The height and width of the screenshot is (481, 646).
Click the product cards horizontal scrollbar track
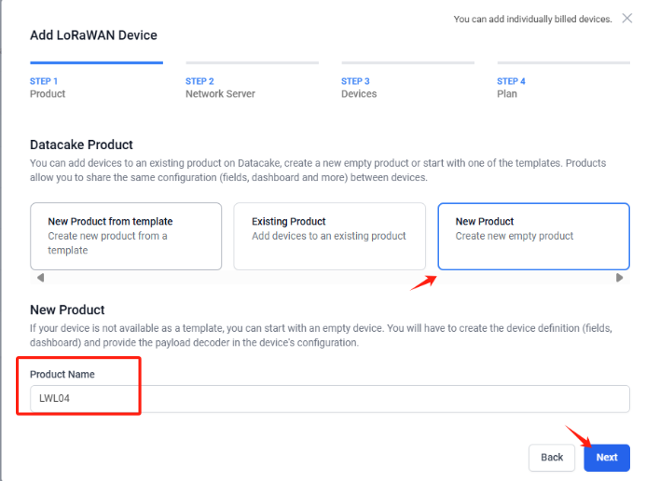point(330,278)
